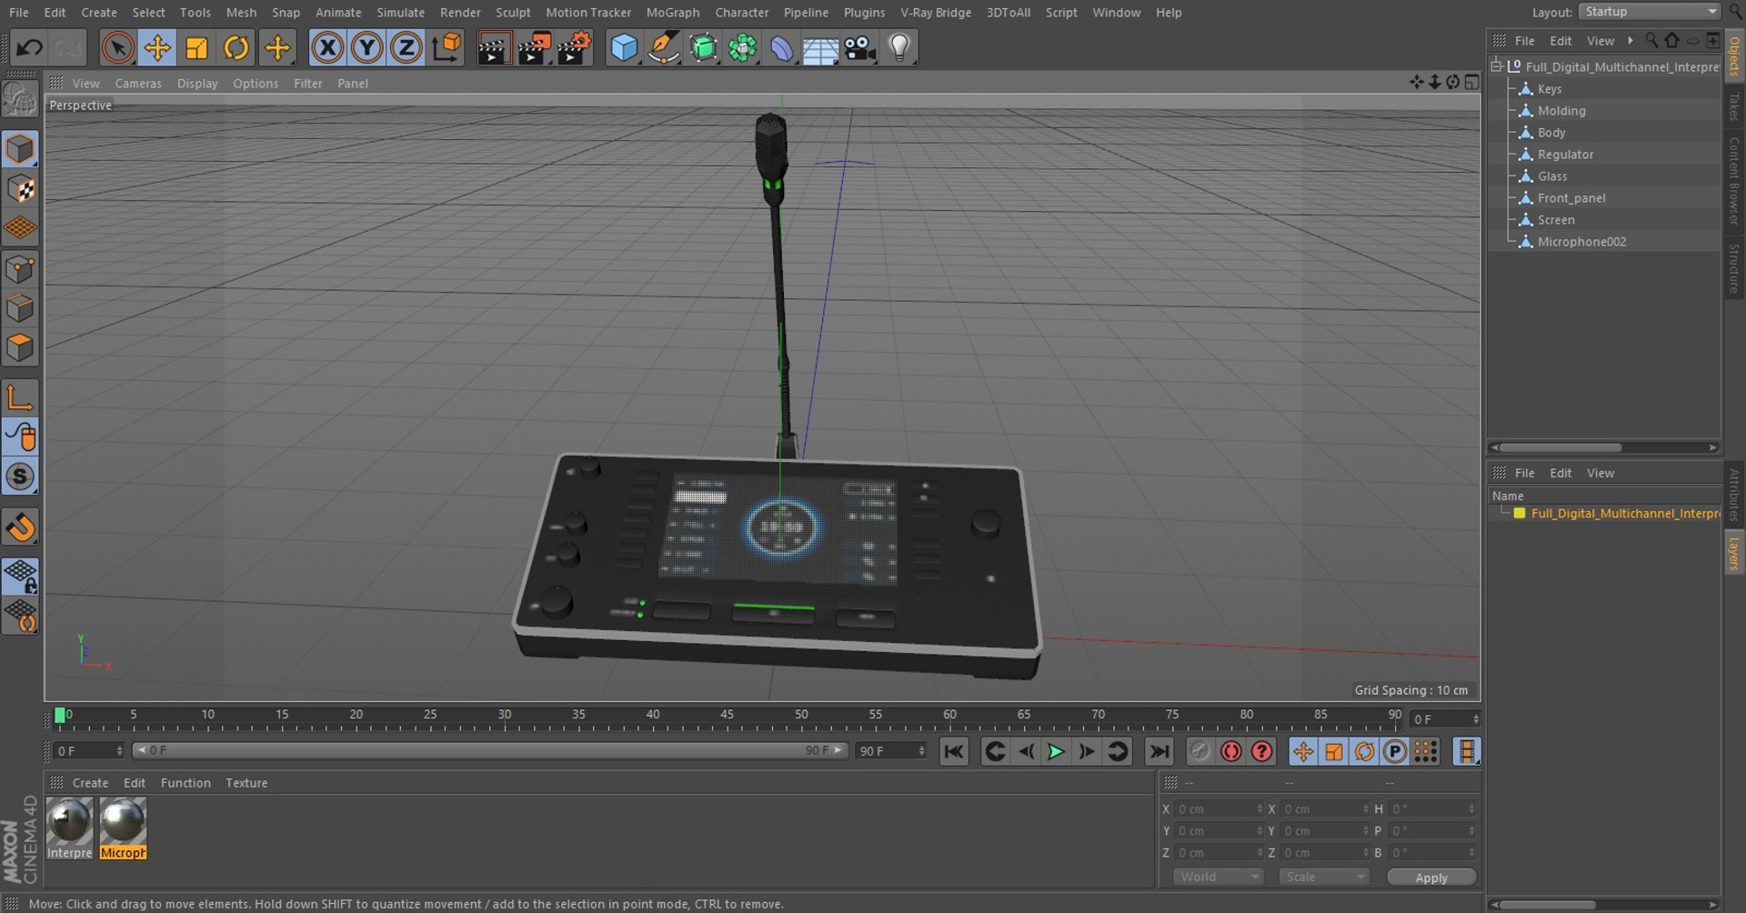The height and width of the screenshot is (913, 1746).
Task: Add a Light object
Action: (899, 47)
